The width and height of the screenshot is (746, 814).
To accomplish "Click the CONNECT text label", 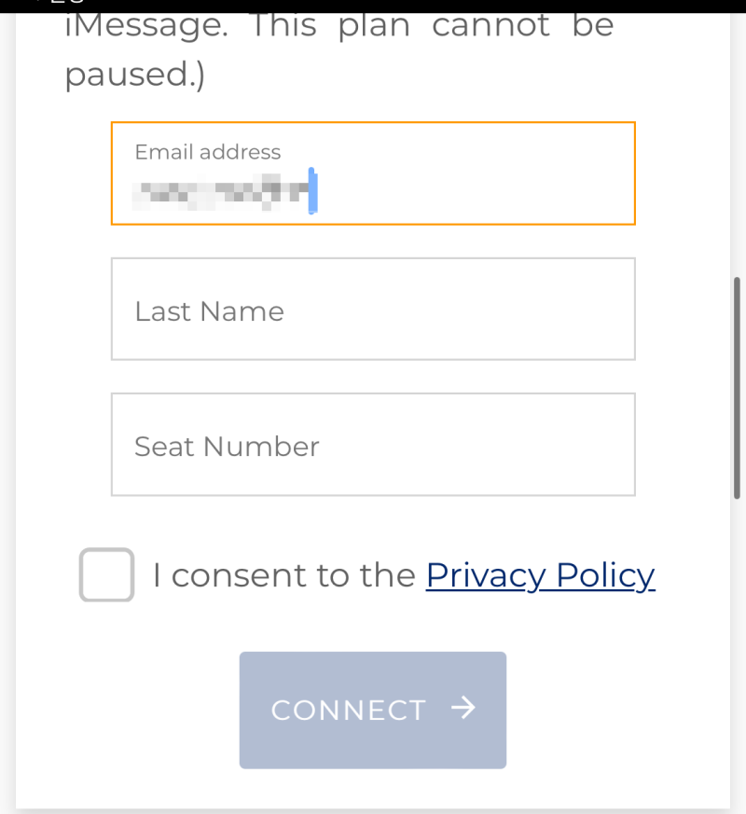I will click(348, 711).
